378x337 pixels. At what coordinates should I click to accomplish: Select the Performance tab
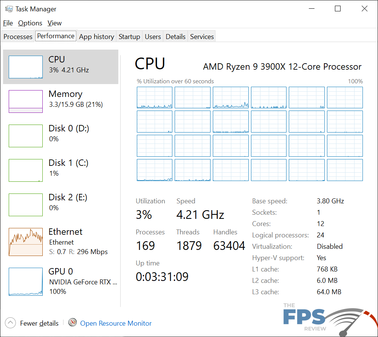tap(56, 36)
